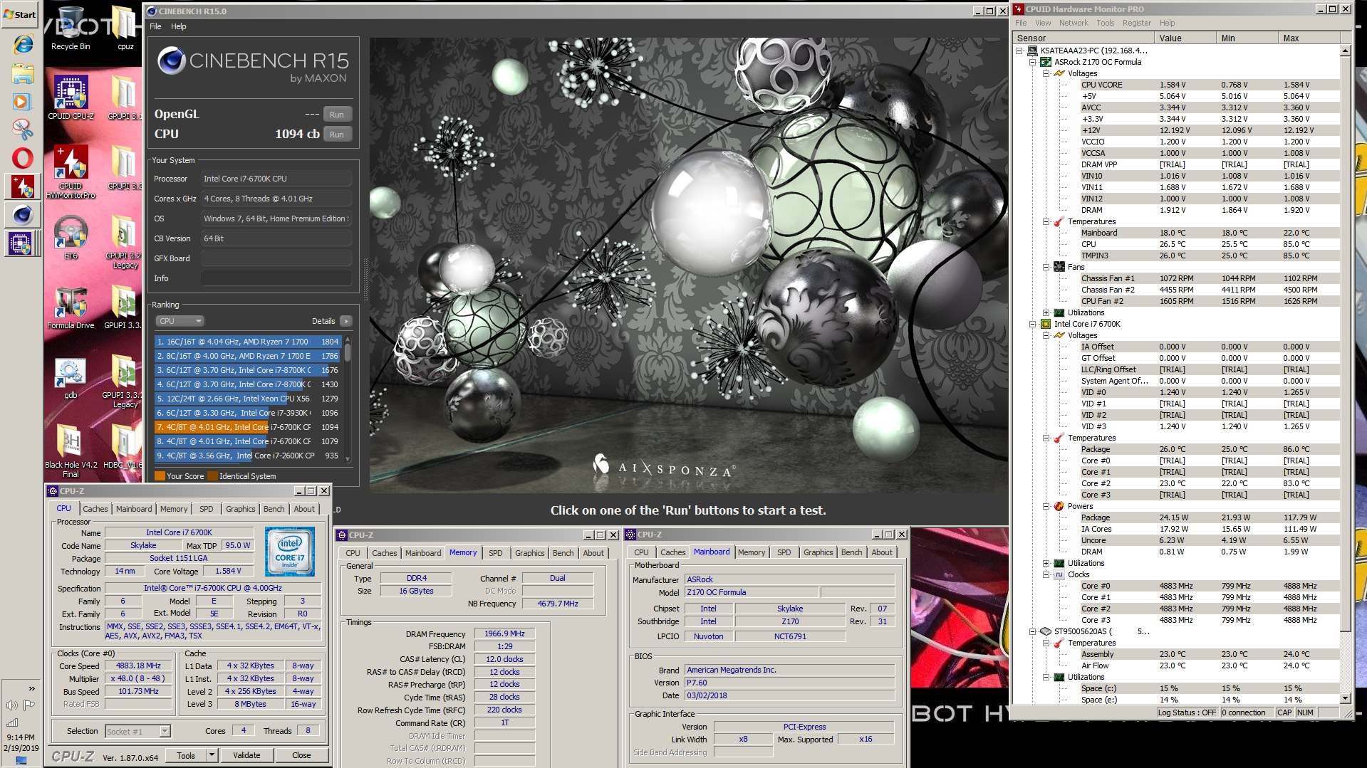The height and width of the screenshot is (768, 1367).
Task: Select ranking row 1 AMD Ryzen 1804
Action: (248, 342)
